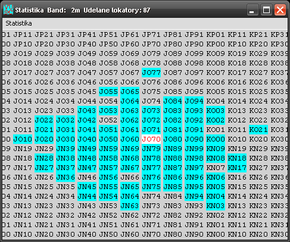Screen dimensions: 290x242
Task: Select the red JO70 home locator cell
Action: (x=151, y=139)
